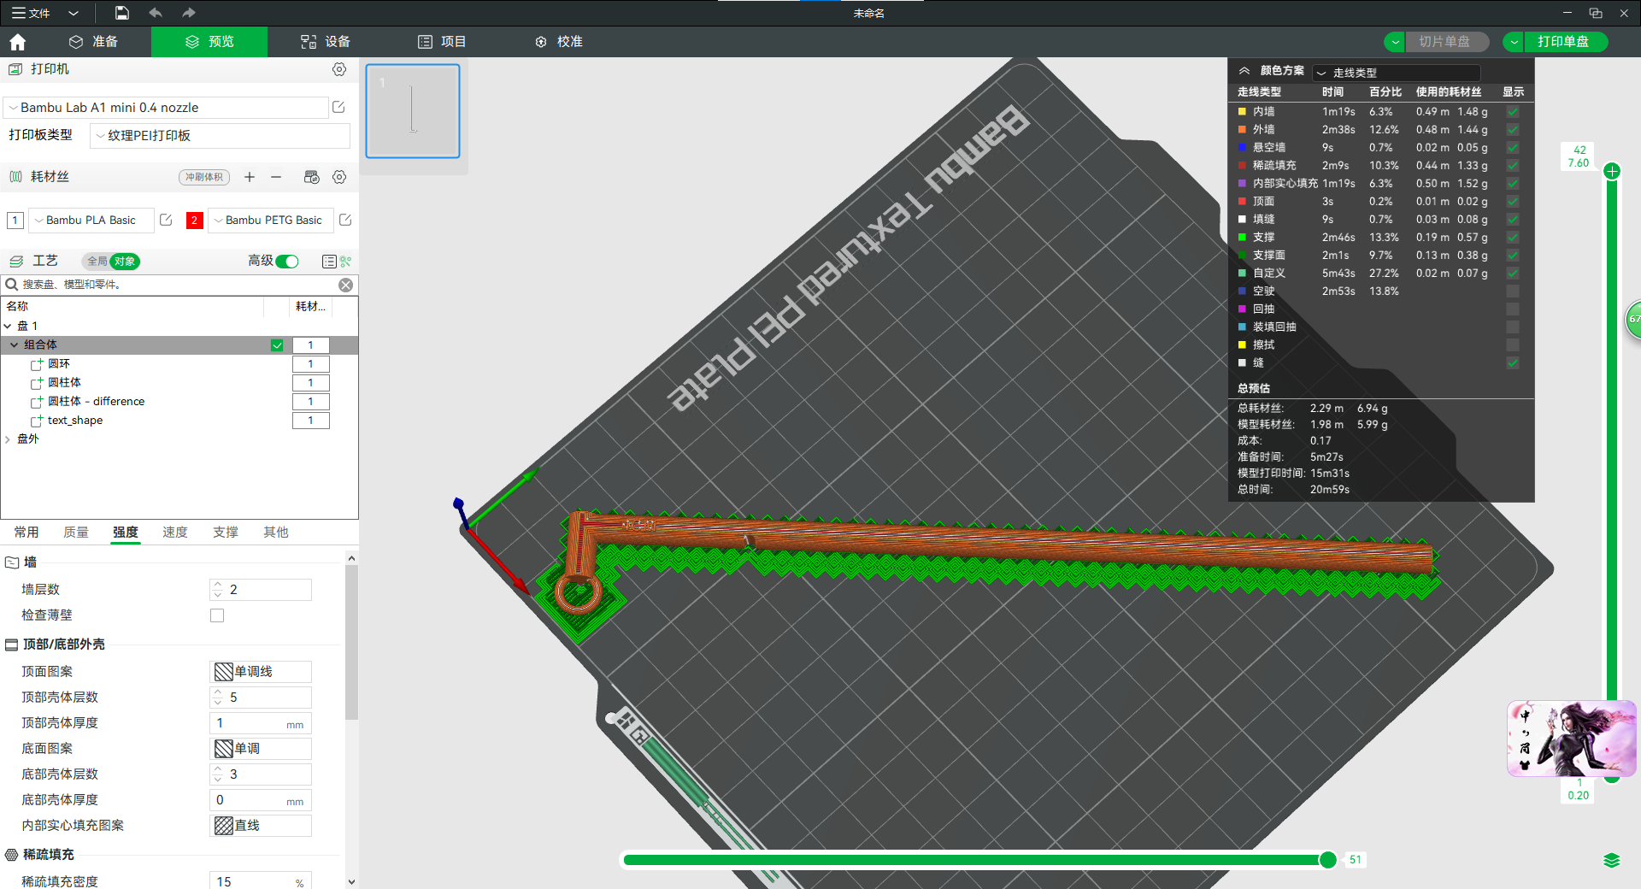Toggle the 高级 advanced mode switch

(287, 262)
